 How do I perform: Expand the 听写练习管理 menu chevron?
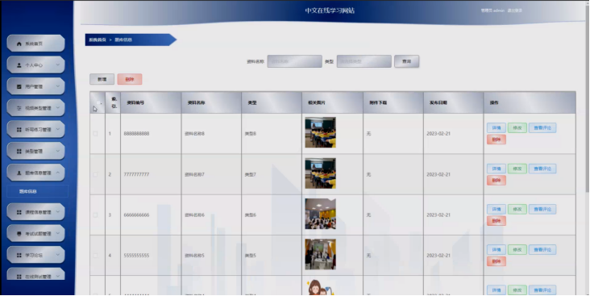[x=58, y=129]
